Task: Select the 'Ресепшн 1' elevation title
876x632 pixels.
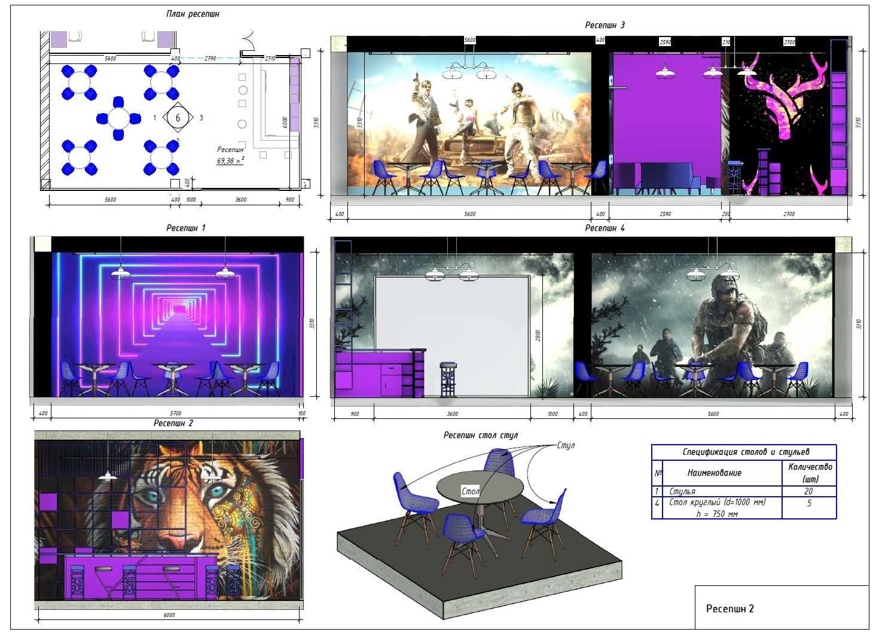Action: (x=186, y=228)
